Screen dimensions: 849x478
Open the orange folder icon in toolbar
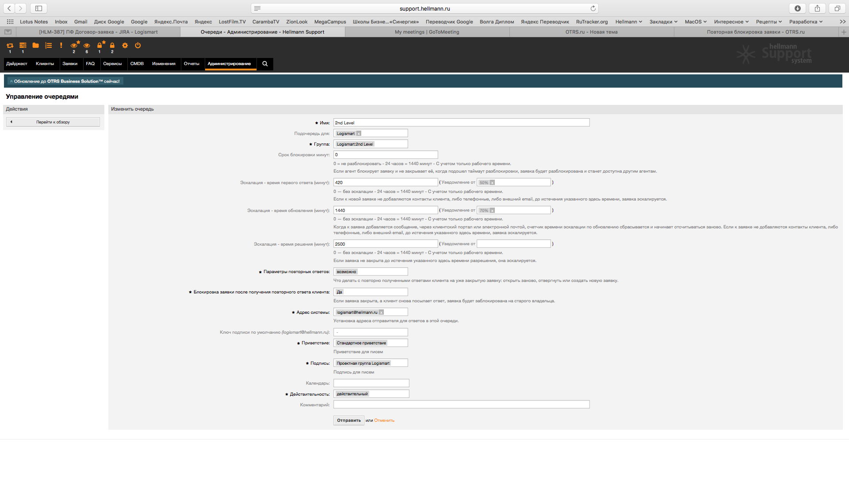tap(35, 46)
